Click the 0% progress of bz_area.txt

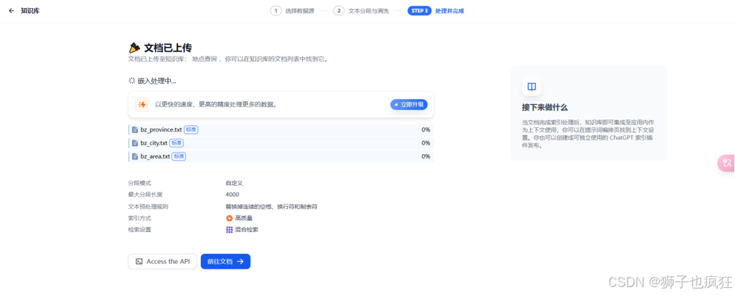coord(425,157)
